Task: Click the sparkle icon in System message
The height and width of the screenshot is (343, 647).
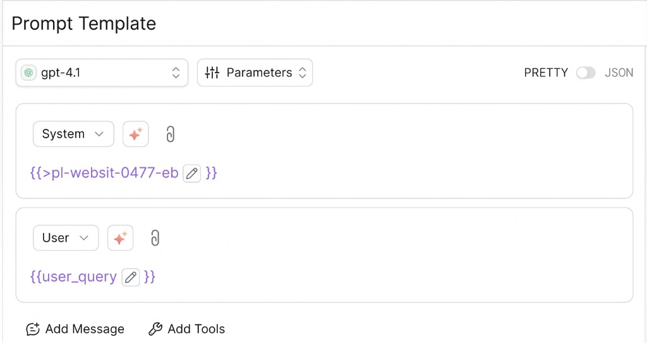Action: pos(135,134)
